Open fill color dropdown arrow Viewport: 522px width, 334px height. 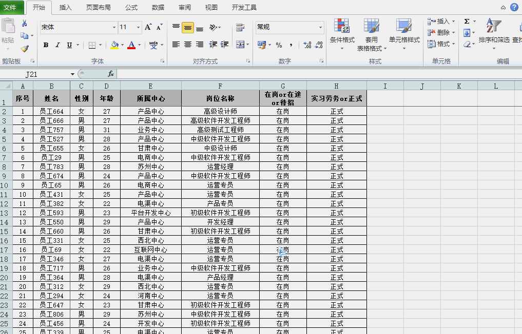click(123, 45)
